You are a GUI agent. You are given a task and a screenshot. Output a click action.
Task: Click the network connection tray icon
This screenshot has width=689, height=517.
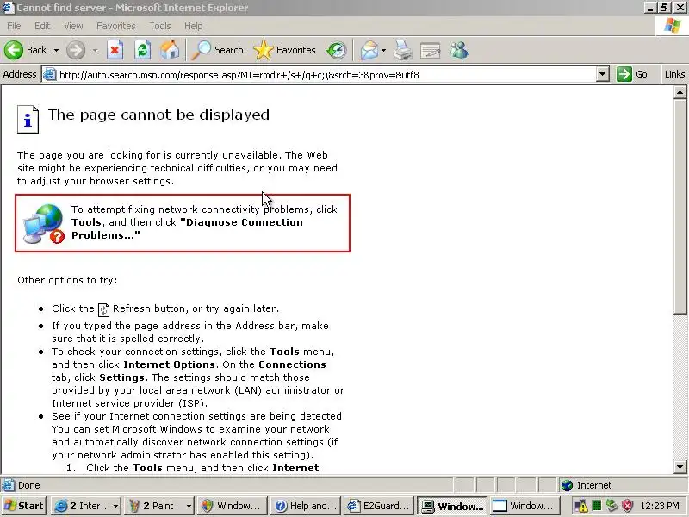[x=611, y=506]
